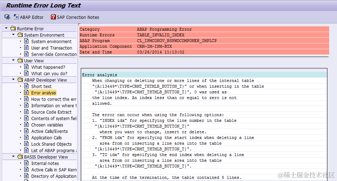Show Chosen variables
337x181 pixels.
[x=47, y=125]
